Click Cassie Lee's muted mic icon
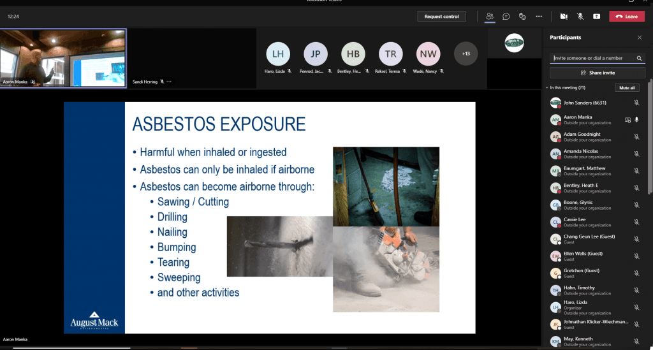The image size is (653, 350). (636, 222)
